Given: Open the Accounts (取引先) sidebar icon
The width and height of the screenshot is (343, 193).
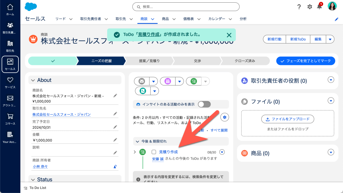Looking at the screenshot, I should tap(10, 46).
